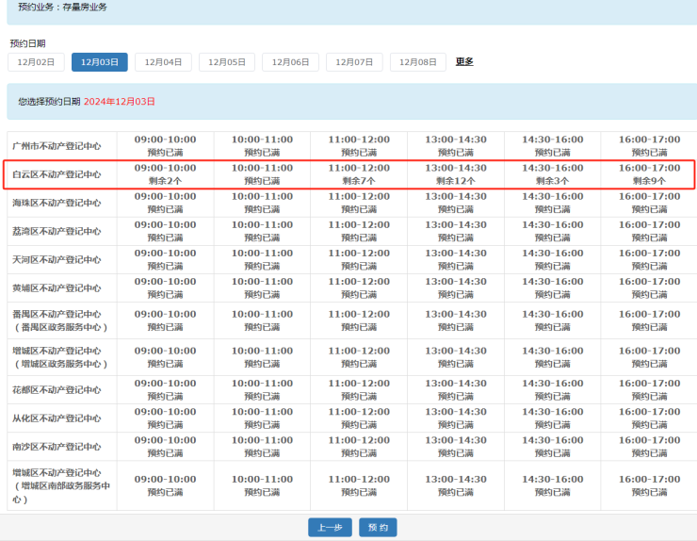The image size is (697, 541).
Task: Select 12月08日 from the date list
Action: click(x=418, y=62)
